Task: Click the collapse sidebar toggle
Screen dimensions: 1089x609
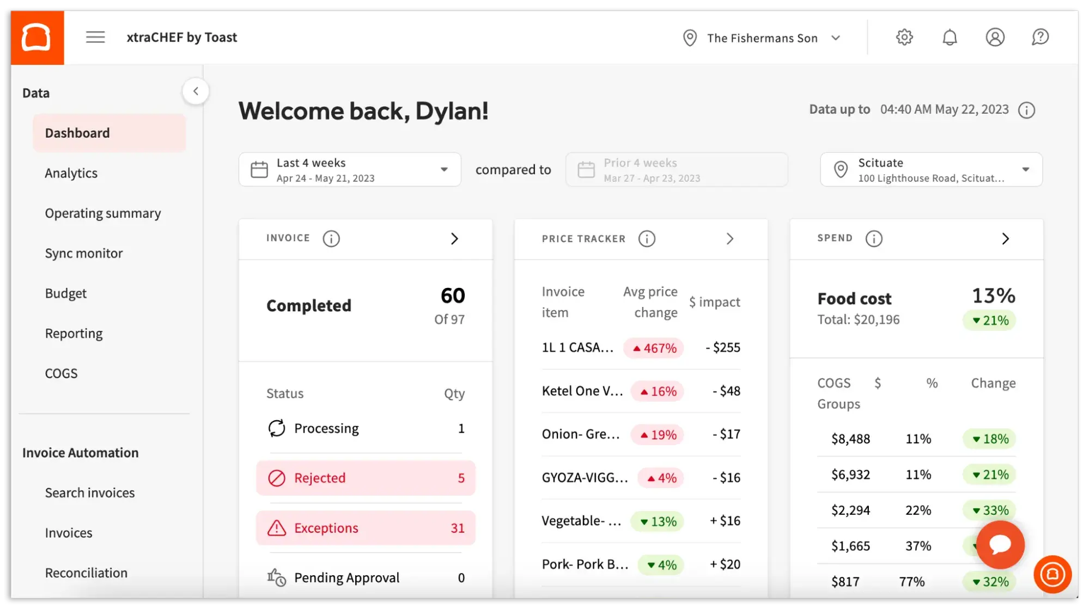Action: coord(195,91)
